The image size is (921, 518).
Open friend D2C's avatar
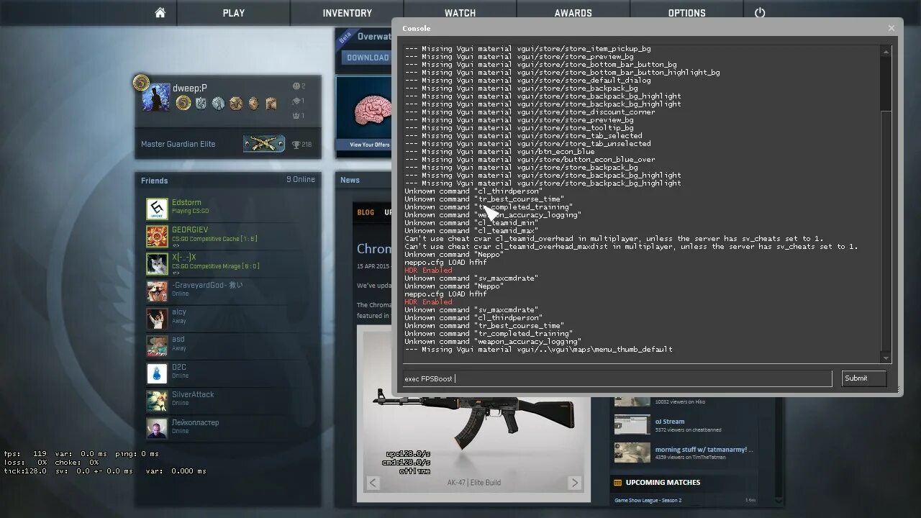click(x=157, y=373)
